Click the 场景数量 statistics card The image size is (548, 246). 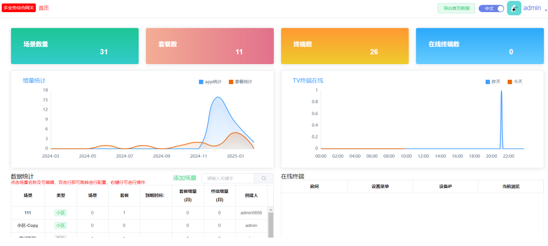coord(75,46)
